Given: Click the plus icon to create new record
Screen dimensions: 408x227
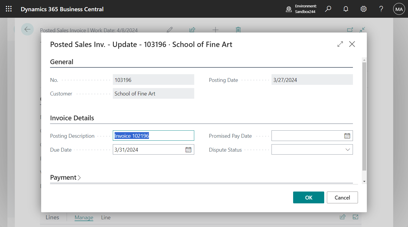Looking at the screenshot, I should 215,30.
